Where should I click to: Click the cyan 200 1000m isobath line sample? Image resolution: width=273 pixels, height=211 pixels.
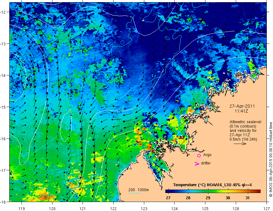click(135, 193)
